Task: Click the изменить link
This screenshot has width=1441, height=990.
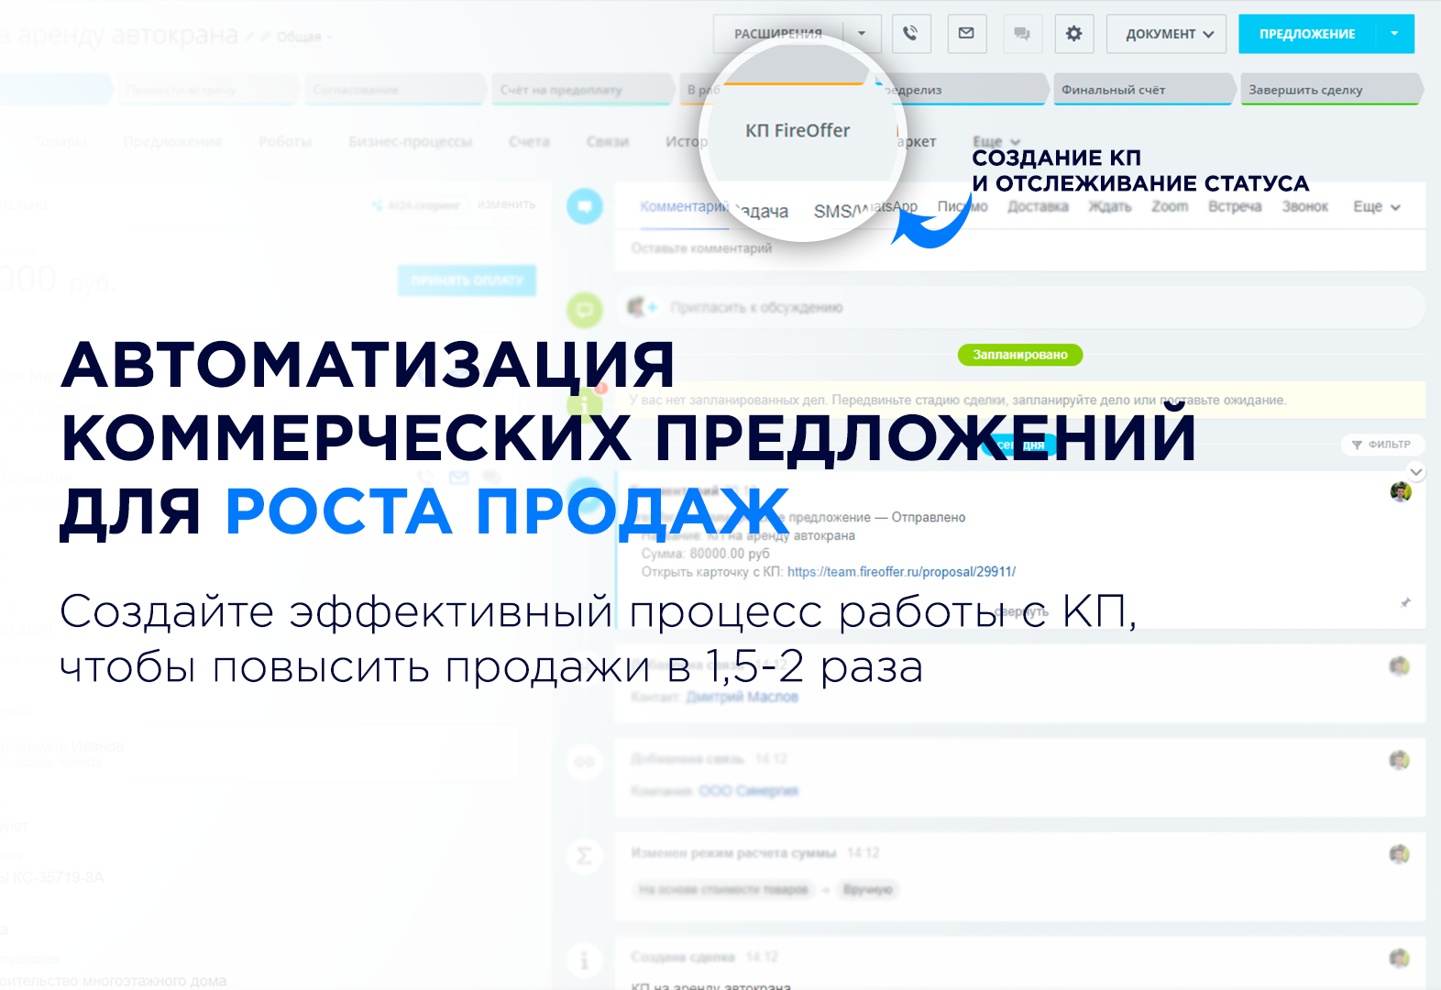Action: click(x=506, y=204)
